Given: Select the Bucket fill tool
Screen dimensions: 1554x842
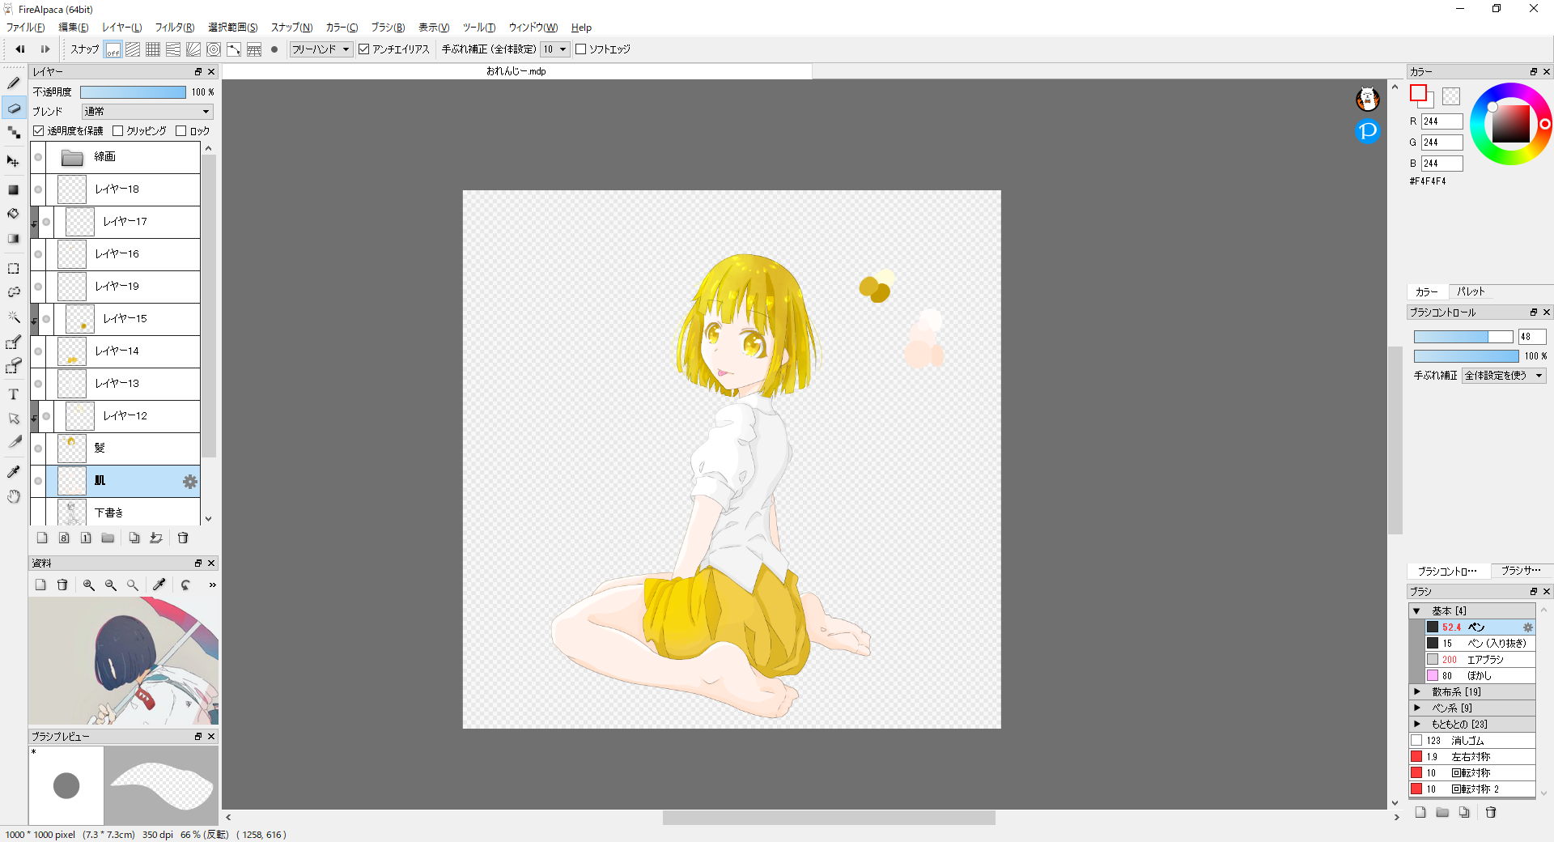Looking at the screenshot, I should pyautogui.click(x=14, y=215).
